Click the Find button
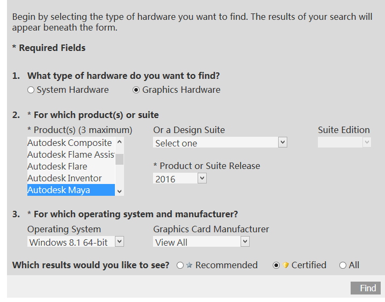Viewport: 385px width, 302px height. click(366, 288)
